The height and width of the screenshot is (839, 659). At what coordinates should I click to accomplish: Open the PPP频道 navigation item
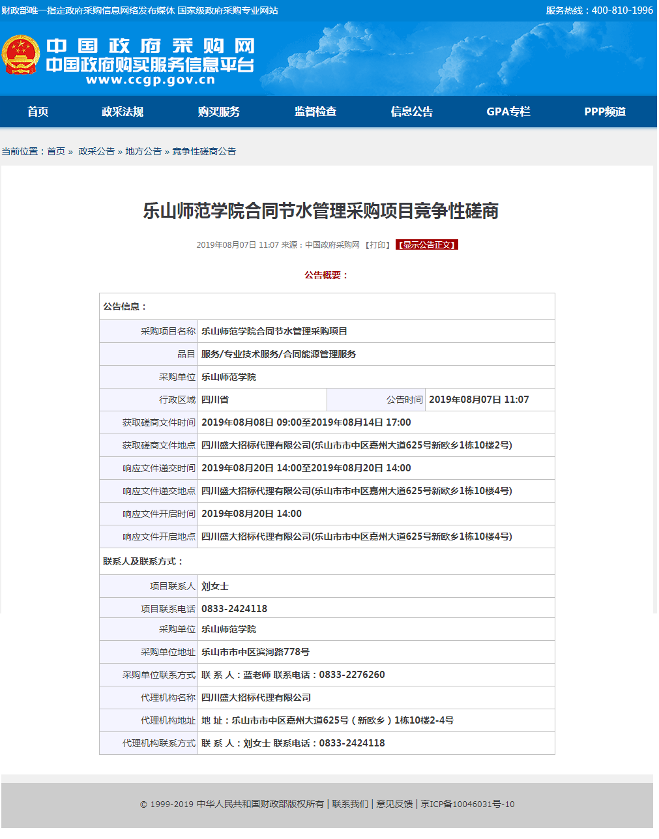click(x=604, y=111)
